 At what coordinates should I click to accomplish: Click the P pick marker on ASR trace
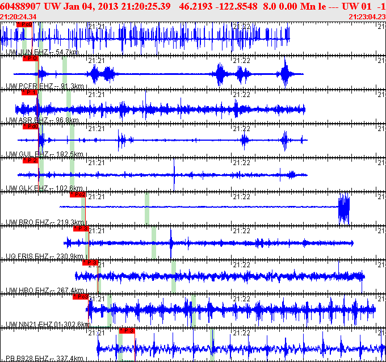pos(30,92)
